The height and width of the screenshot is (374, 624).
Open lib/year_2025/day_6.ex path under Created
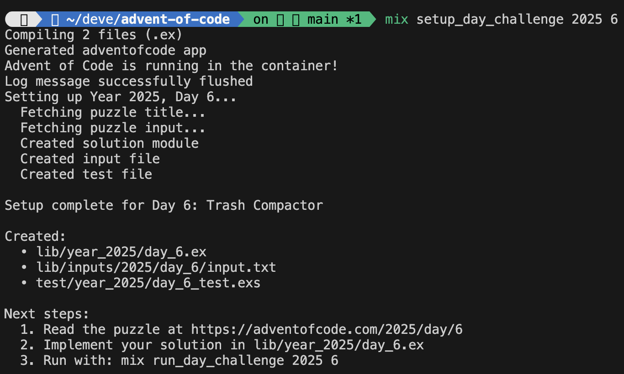point(121,252)
